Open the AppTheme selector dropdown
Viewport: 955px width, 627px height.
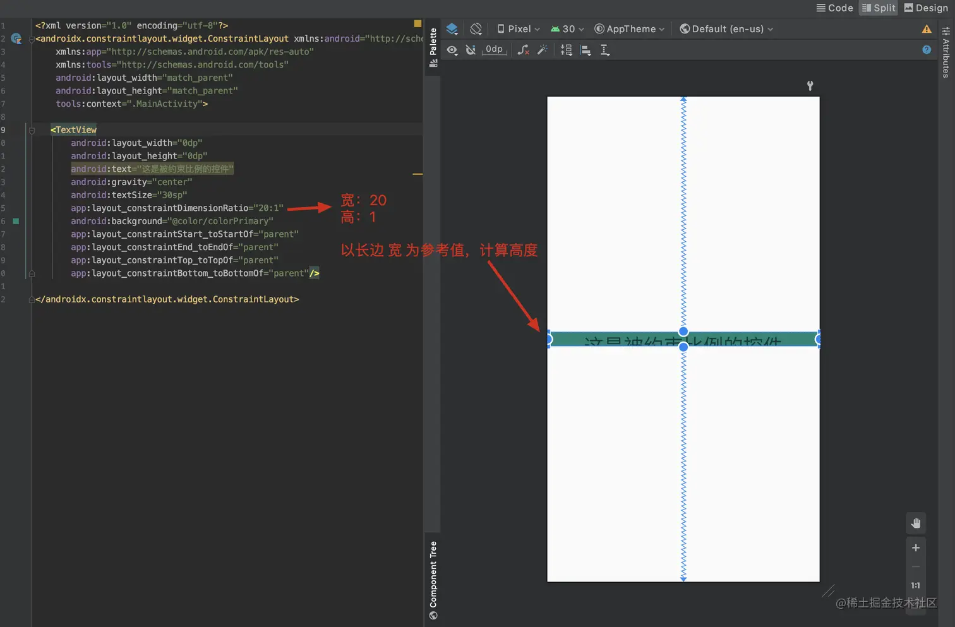tap(630, 29)
